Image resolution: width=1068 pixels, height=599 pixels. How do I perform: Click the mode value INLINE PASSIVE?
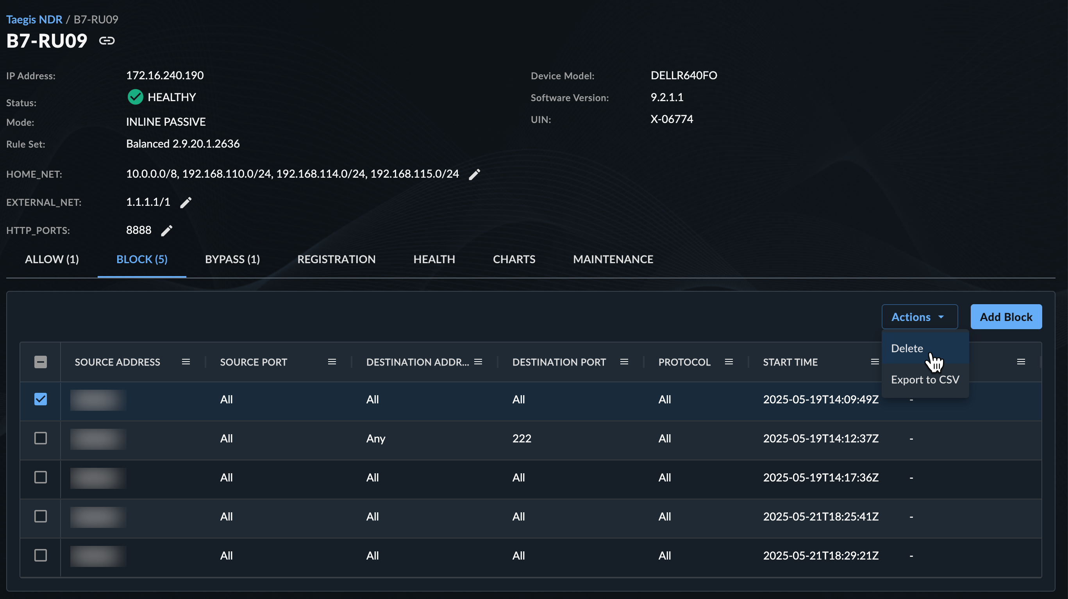[166, 122]
